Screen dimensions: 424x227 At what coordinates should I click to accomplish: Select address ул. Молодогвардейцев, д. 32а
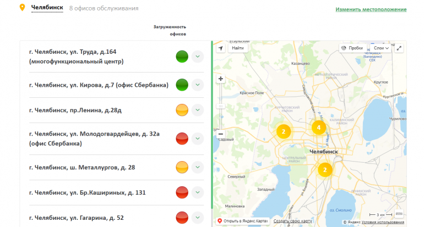pyautogui.click(x=94, y=139)
